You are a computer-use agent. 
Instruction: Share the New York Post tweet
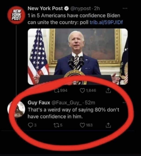pos(108,91)
